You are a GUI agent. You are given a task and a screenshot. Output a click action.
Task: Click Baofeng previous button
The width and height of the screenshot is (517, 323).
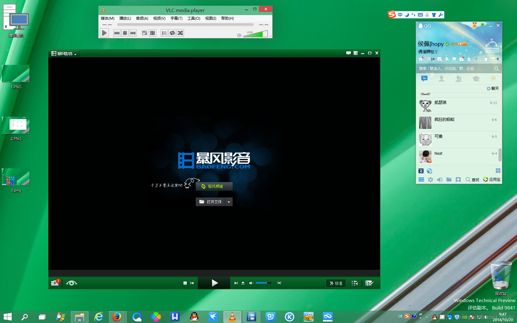point(192,283)
